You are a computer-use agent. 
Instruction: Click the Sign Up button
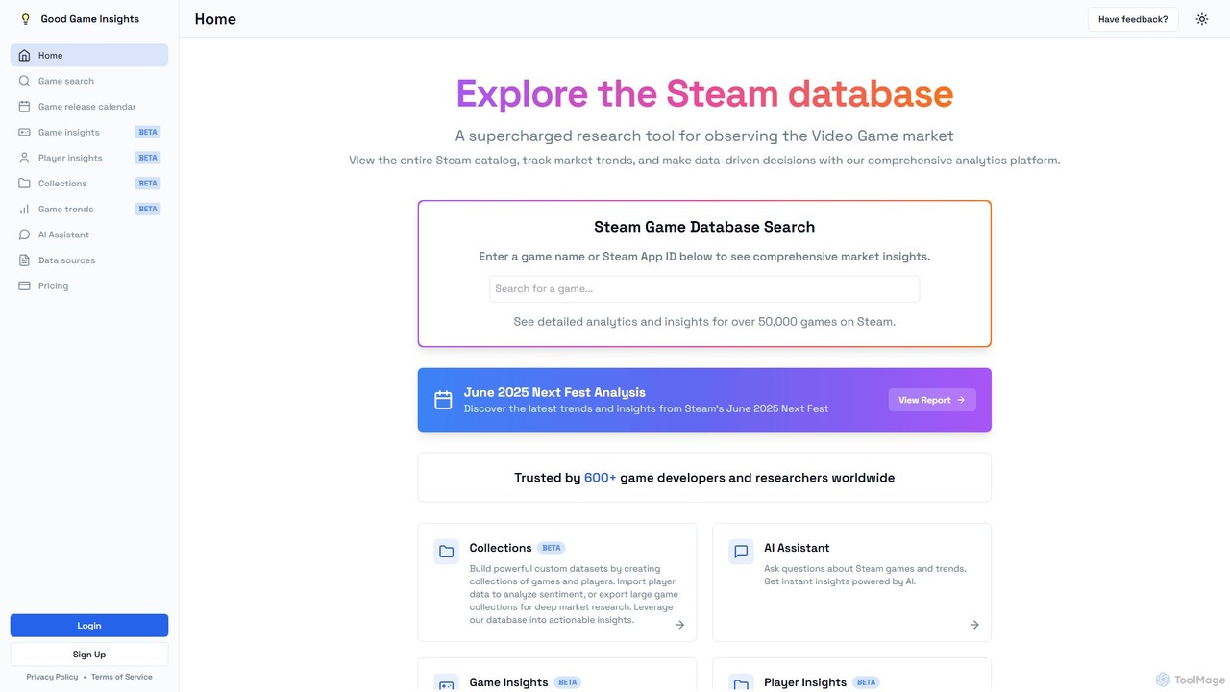(89, 655)
